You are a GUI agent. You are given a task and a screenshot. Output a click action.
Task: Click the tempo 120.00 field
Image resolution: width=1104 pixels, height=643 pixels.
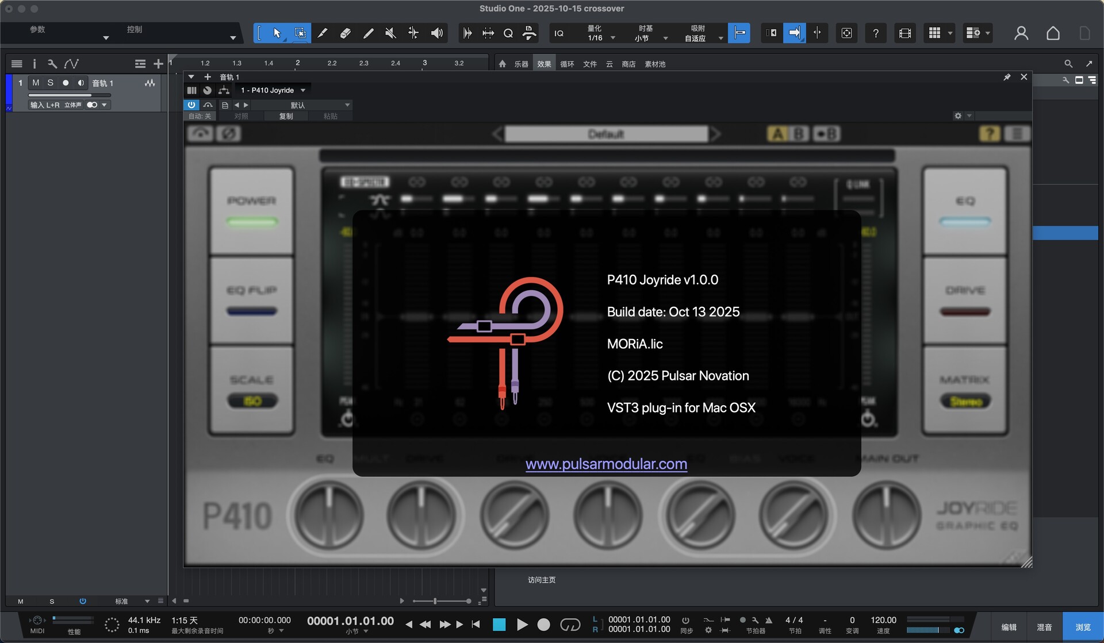coord(883,620)
